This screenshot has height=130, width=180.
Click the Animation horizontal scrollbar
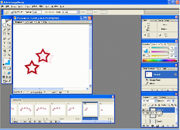(85, 121)
